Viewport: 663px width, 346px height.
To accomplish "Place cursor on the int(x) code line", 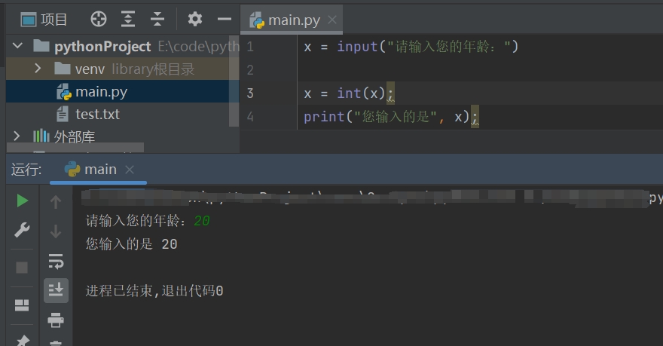I will click(x=348, y=93).
